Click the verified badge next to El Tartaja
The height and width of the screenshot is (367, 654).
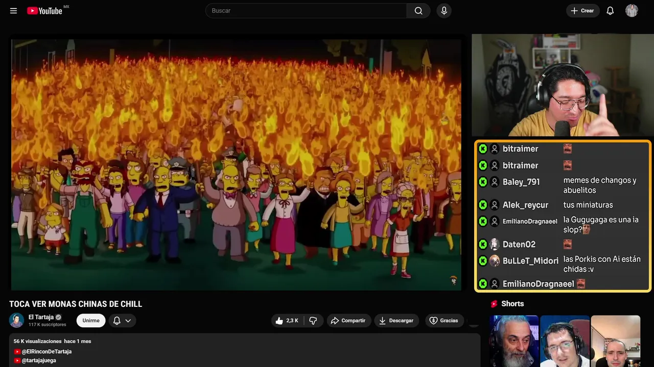point(58,317)
